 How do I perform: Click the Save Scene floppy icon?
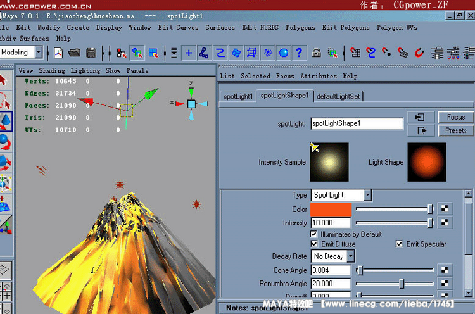tap(91, 53)
